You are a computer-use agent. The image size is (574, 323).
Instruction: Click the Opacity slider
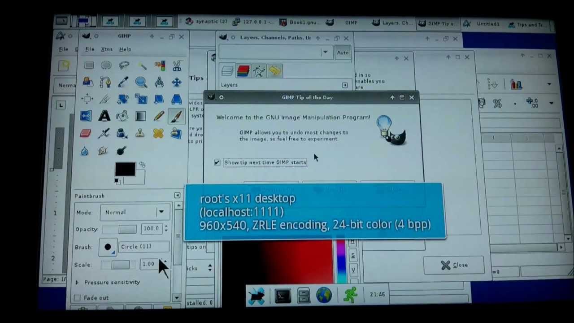[x=119, y=229]
